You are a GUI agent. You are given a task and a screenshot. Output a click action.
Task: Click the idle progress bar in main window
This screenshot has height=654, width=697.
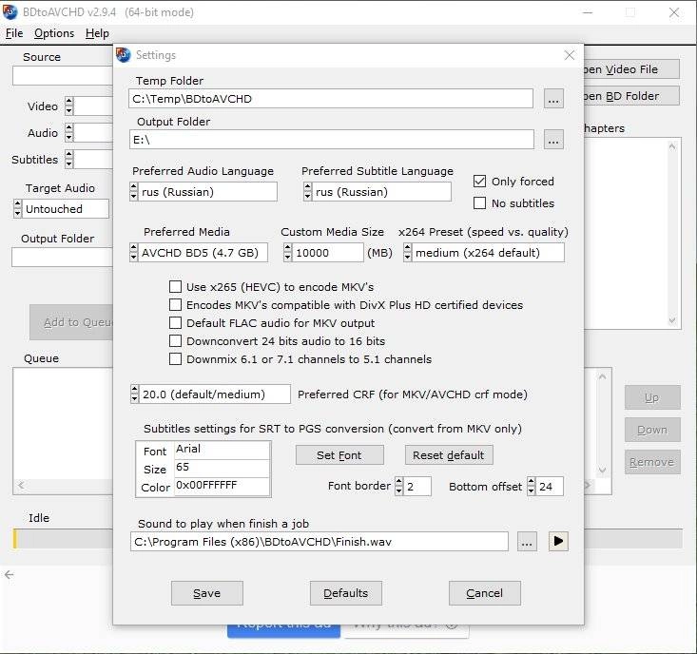tap(62, 538)
